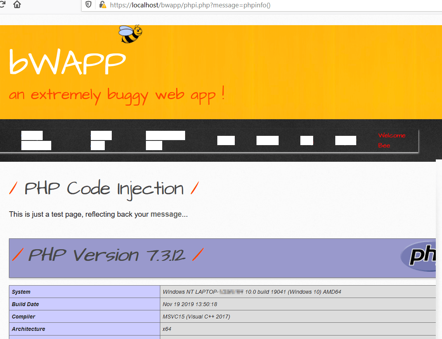
Task: Click the orange tagline 'an extremely buggy web app!'
Action: click(x=116, y=94)
